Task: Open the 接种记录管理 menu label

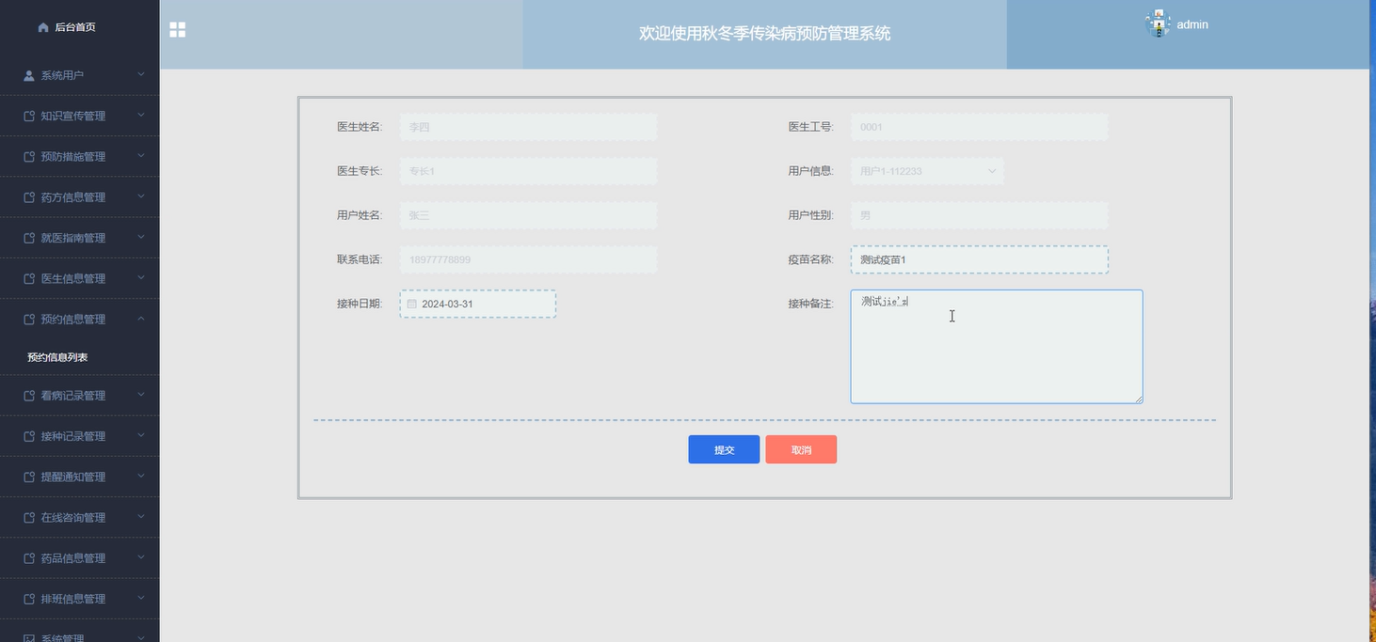Action: 73,436
